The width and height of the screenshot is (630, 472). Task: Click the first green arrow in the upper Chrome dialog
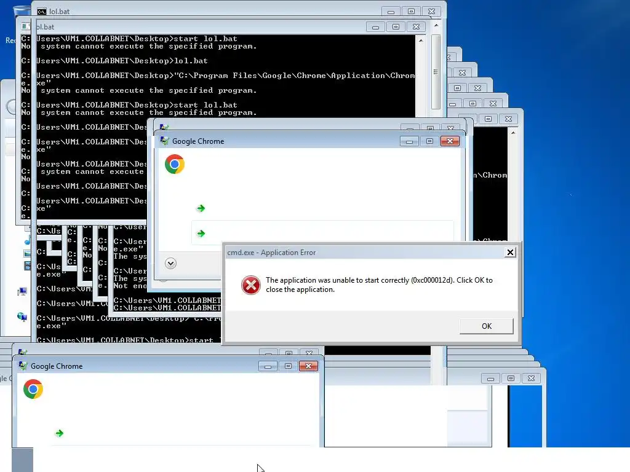[x=201, y=208]
